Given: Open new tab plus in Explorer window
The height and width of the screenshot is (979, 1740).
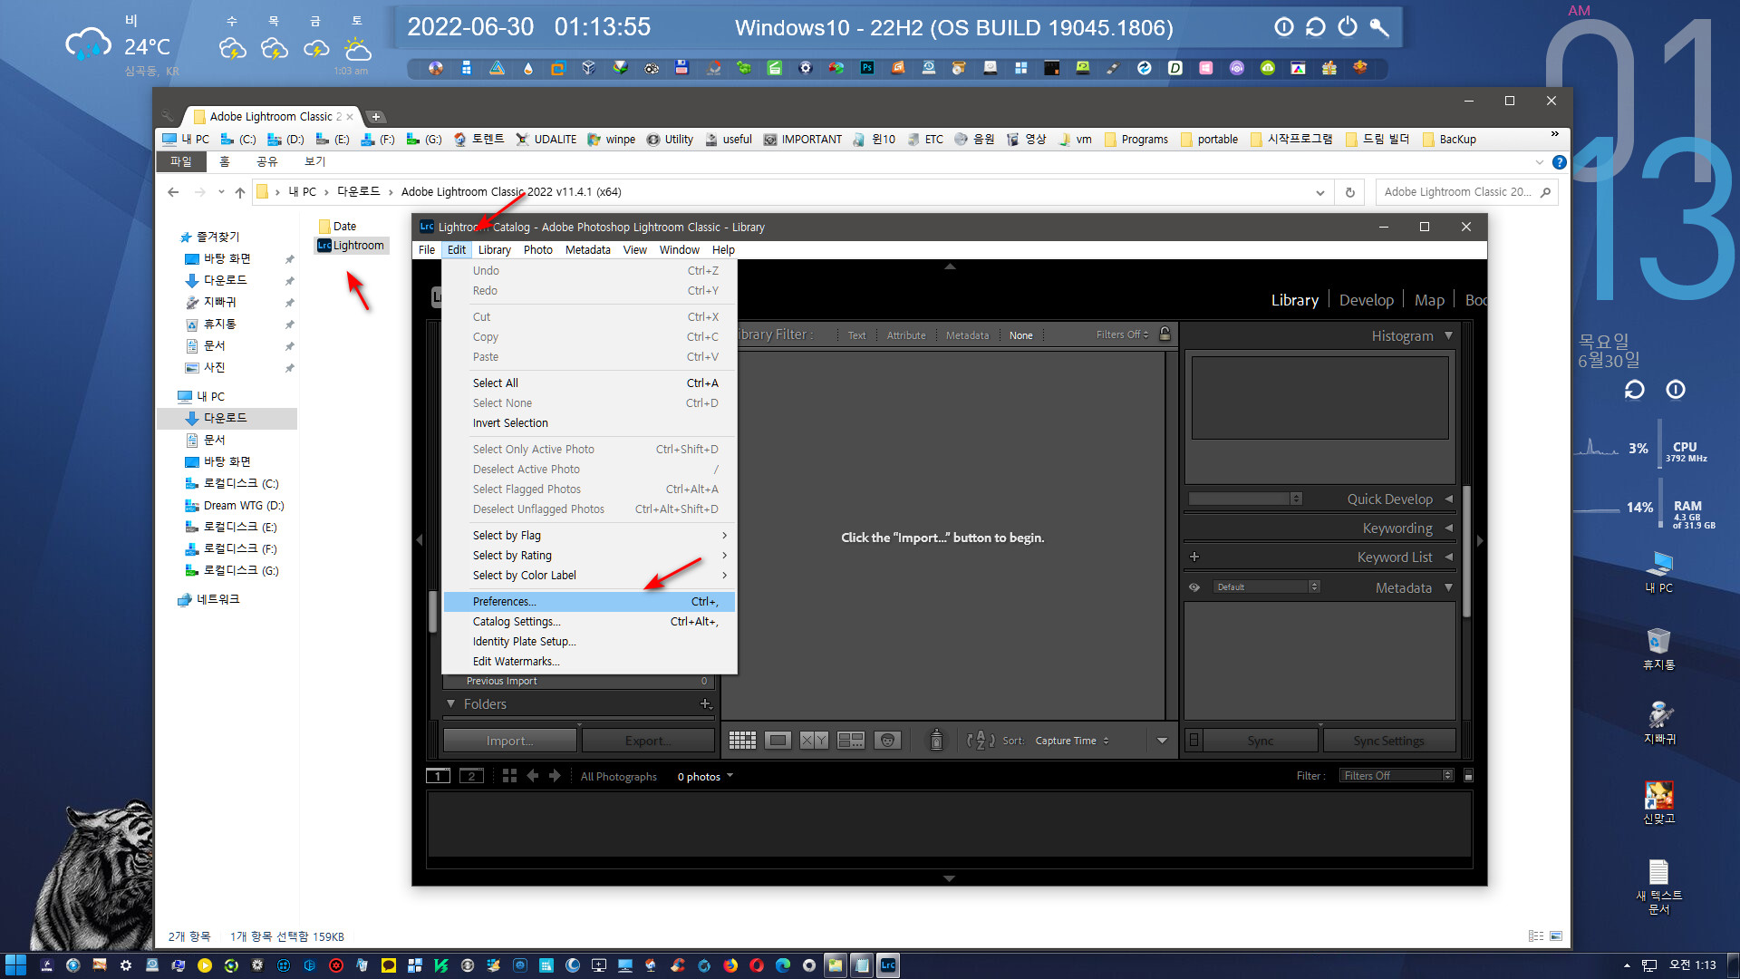Looking at the screenshot, I should [x=376, y=117].
